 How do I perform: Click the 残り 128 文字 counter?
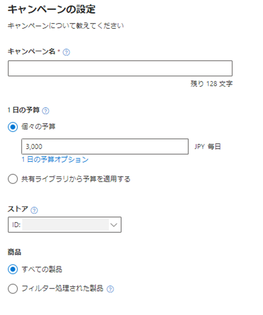pos(211,84)
